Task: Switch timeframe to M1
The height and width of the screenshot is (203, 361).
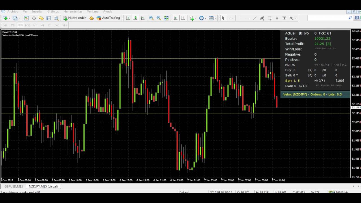Action: point(5,25)
